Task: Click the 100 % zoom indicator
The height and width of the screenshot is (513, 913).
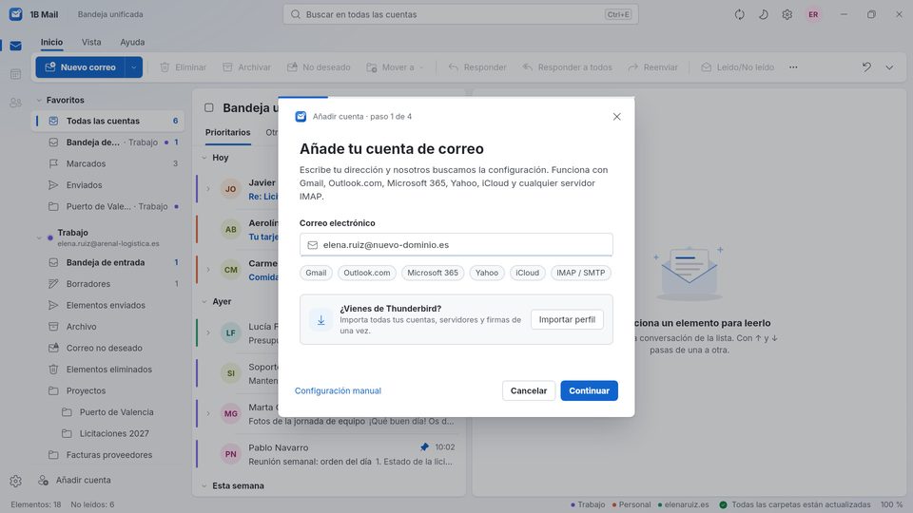Action: tap(891, 504)
